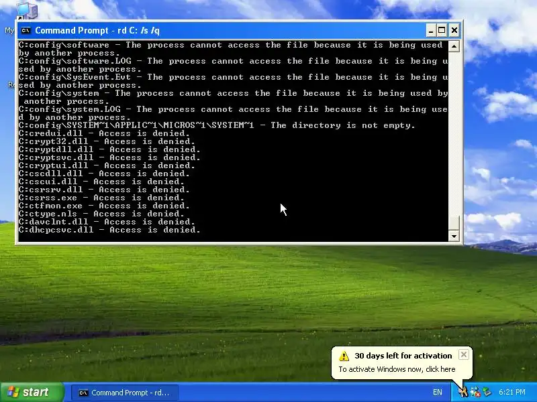Open the EN language bar indicator
537x402 pixels.
(438, 392)
